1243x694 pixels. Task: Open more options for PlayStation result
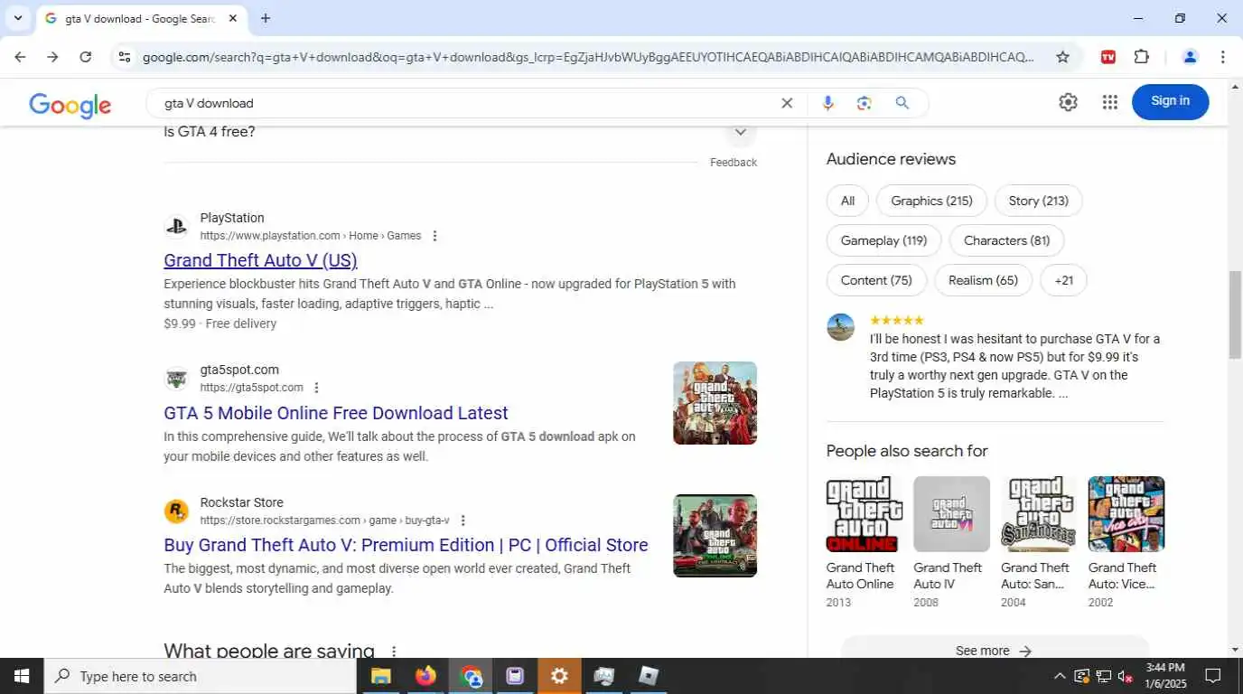click(x=435, y=236)
